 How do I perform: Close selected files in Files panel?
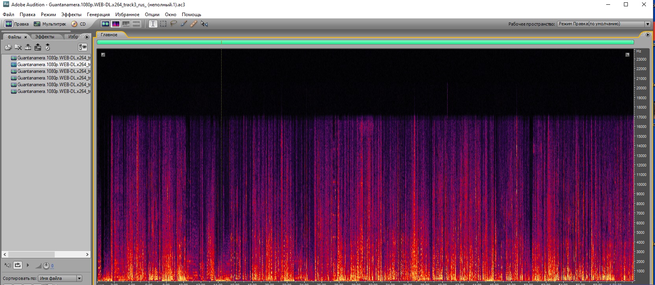[x=18, y=47]
